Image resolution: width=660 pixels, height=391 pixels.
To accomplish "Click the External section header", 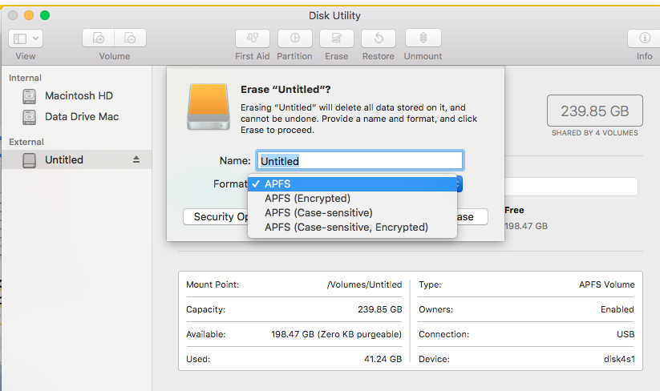I will 26,142.
